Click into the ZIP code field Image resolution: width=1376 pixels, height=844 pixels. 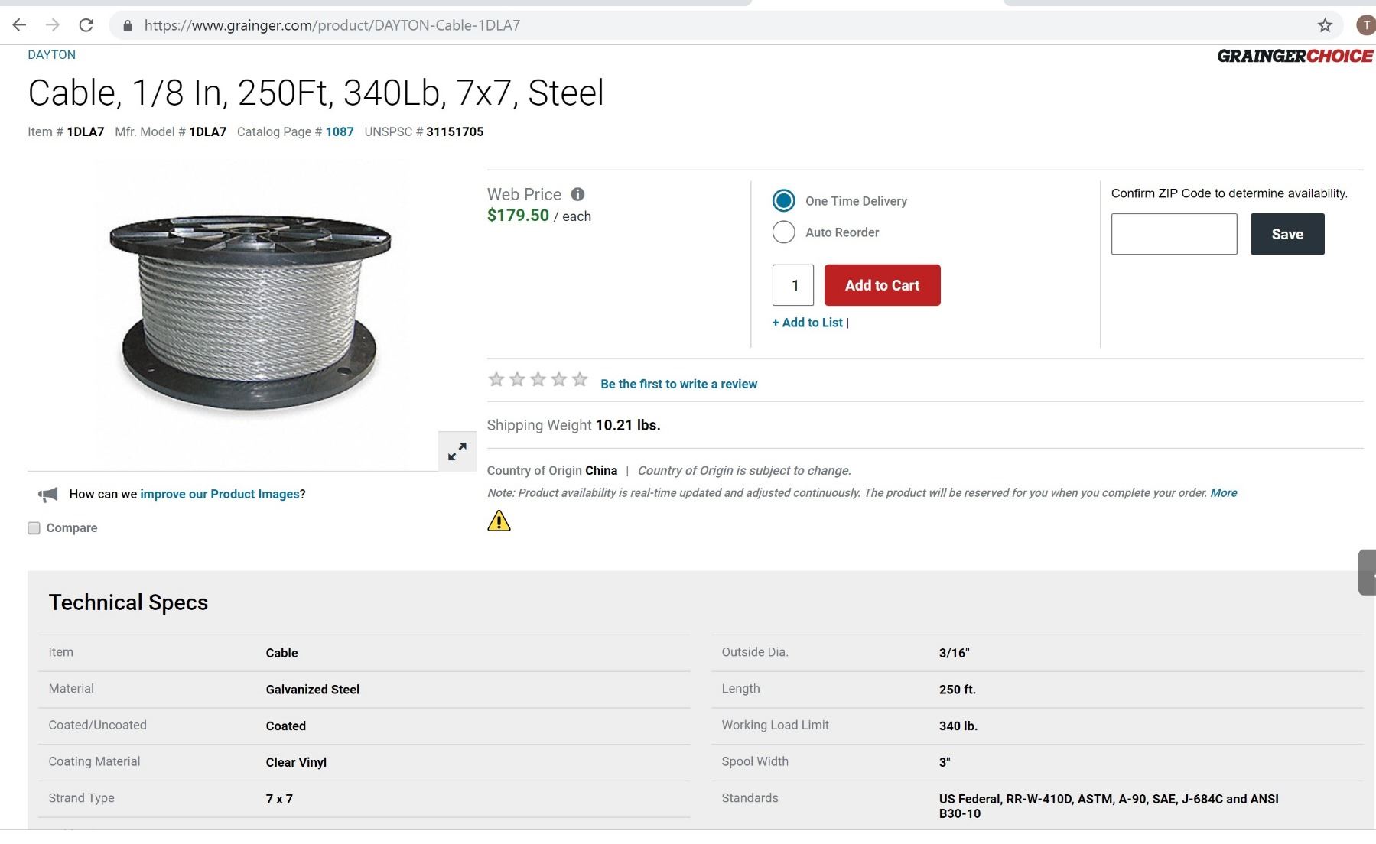(1173, 234)
